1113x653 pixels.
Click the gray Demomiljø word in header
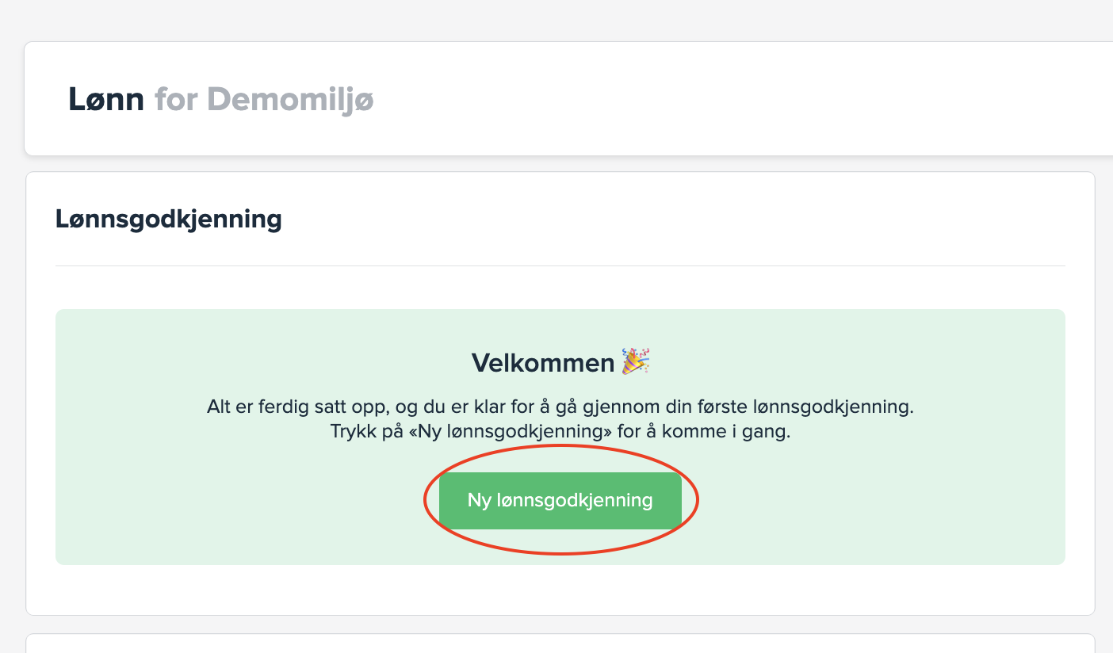pos(290,100)
